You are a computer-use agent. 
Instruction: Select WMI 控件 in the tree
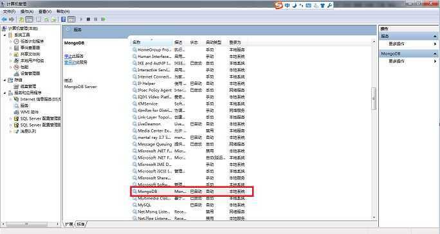[x=26, y=112]
